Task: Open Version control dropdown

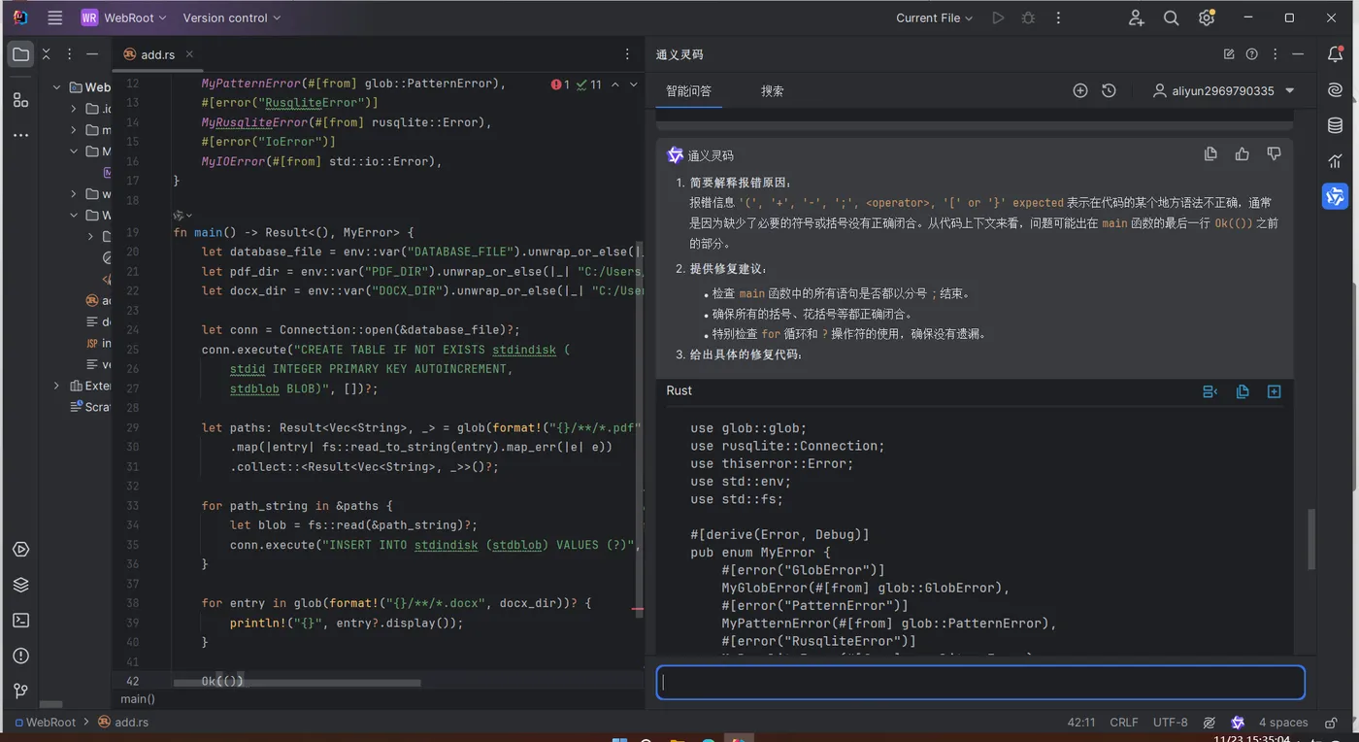Action: coord(232,17)
